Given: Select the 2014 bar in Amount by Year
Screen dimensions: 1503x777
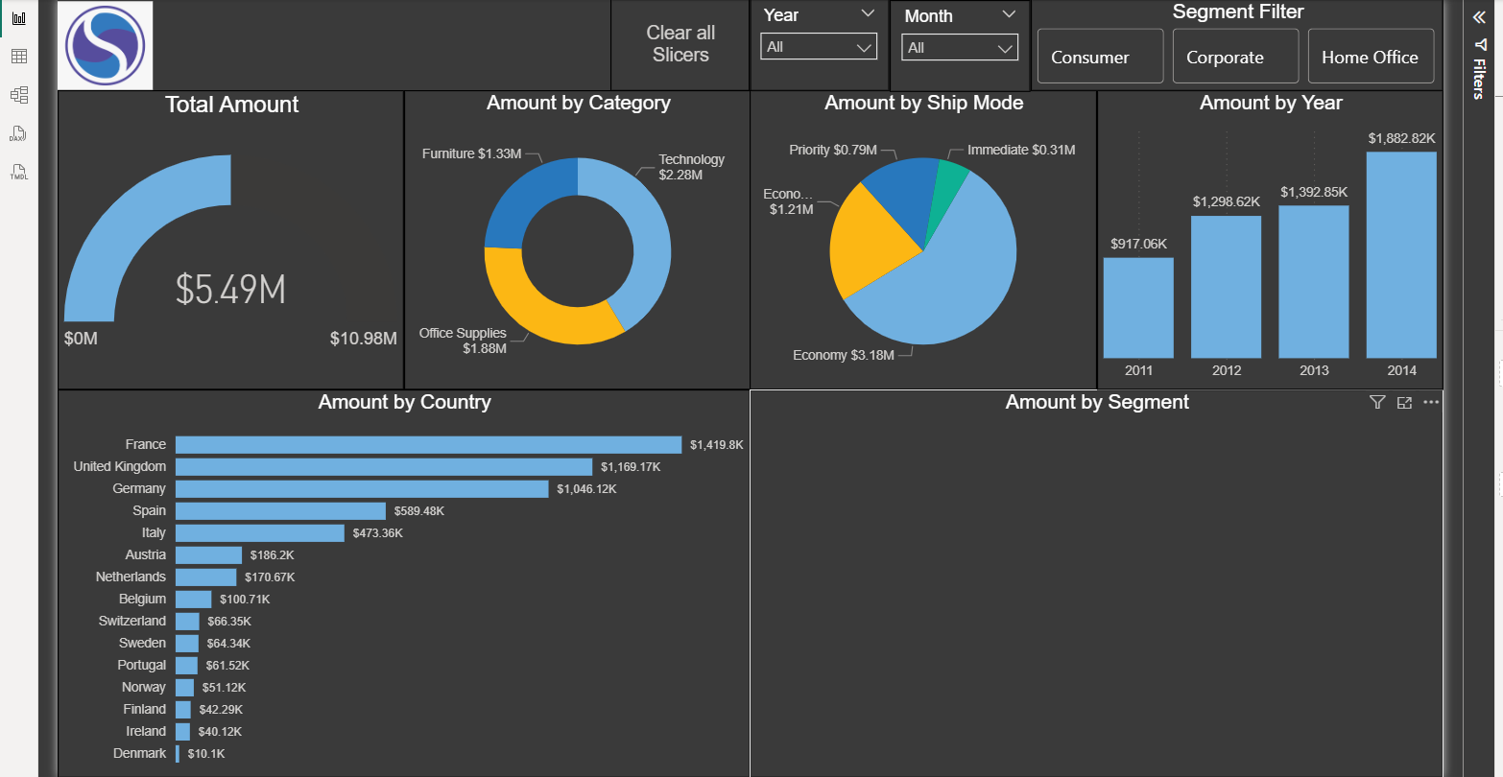Looking at the screenshot, I should click(1401, 255).
